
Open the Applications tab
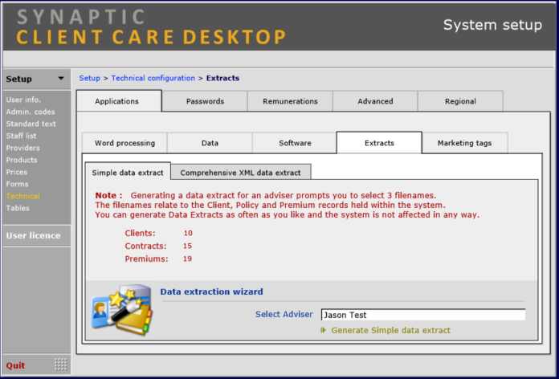point(119,101)
